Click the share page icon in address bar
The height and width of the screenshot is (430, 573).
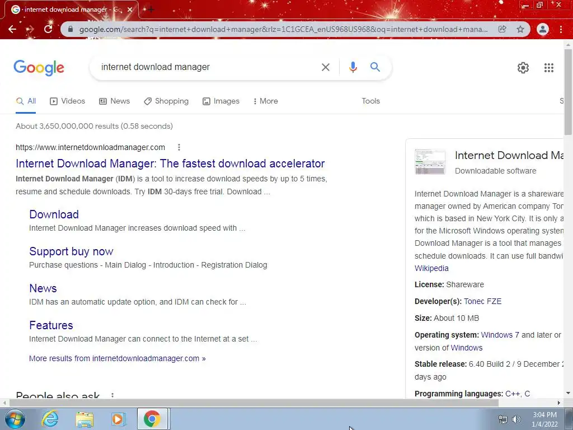(502, 29)
